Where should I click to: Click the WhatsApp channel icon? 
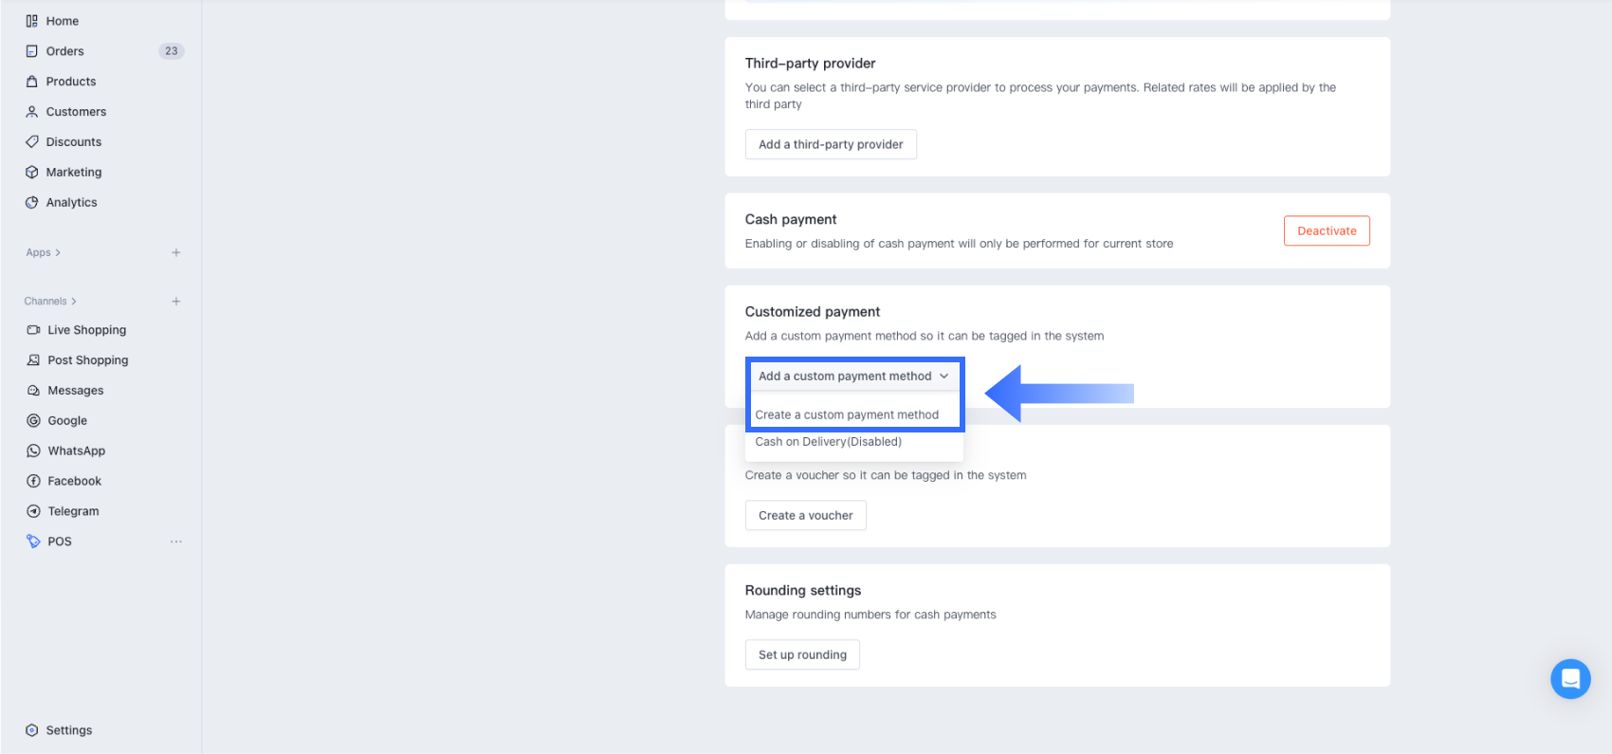point(34,451)
